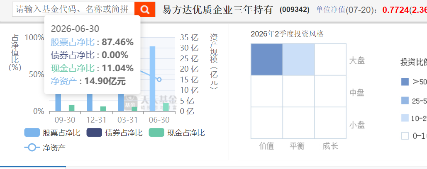Click the 09-30 axis date label
Image resolution: width=427 pixels, height=169 pixels.
pos(65,120)
